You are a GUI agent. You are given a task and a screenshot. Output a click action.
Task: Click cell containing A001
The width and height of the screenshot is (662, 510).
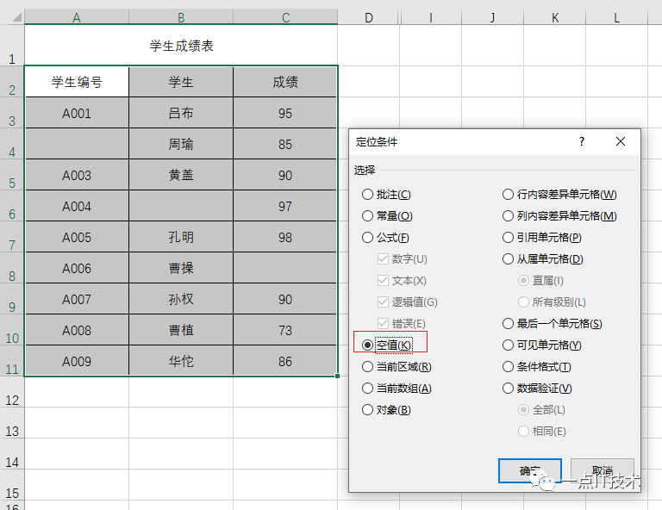click(77, 113)
